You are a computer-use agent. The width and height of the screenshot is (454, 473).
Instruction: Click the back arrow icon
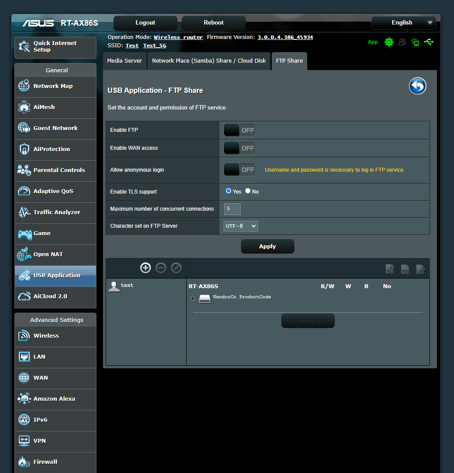(418, 86)
